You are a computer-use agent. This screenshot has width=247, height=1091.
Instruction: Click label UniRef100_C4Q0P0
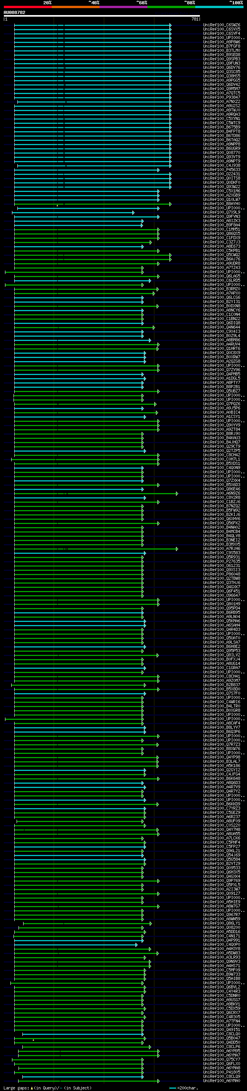point(222,944)
